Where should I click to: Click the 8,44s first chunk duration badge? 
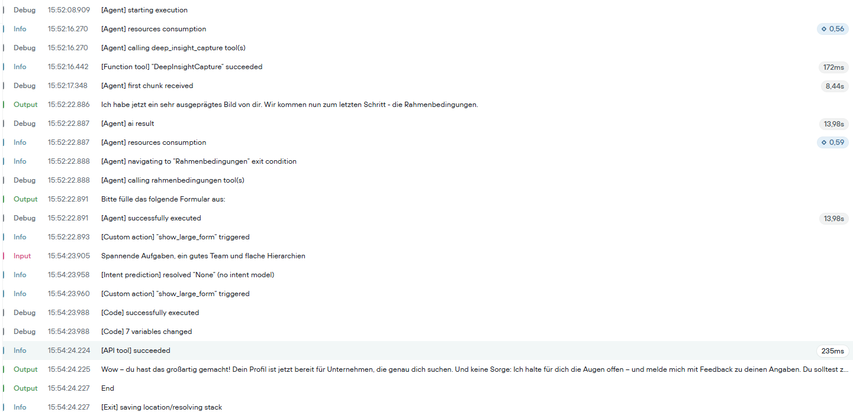[x=834, y=86]
